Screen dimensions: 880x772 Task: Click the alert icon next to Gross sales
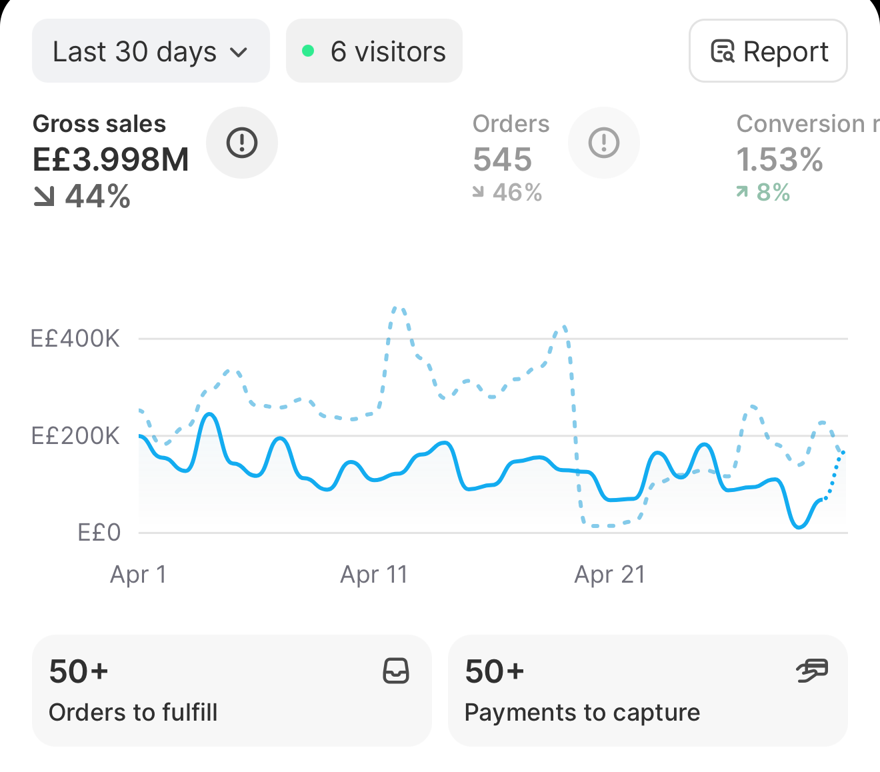242,143
